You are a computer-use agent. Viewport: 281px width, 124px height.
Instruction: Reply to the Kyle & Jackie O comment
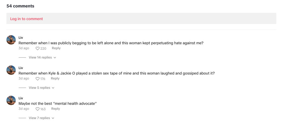pyautogui.click(x=55, y=78)
